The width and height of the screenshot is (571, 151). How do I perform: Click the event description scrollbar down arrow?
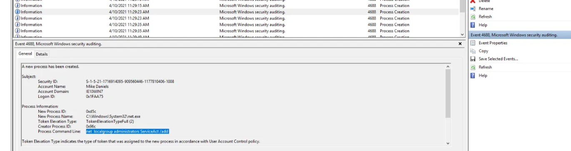coord(448,143)
